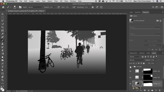Select the Dodge tool
The width and height of the screenshot is (164, 92).
click(x=2, y=60)
